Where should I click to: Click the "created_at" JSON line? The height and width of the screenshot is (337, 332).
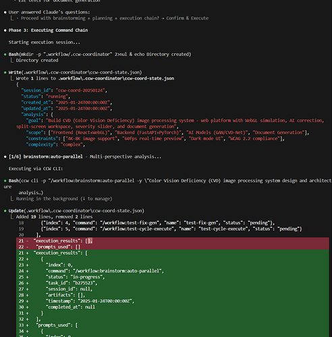67,102
